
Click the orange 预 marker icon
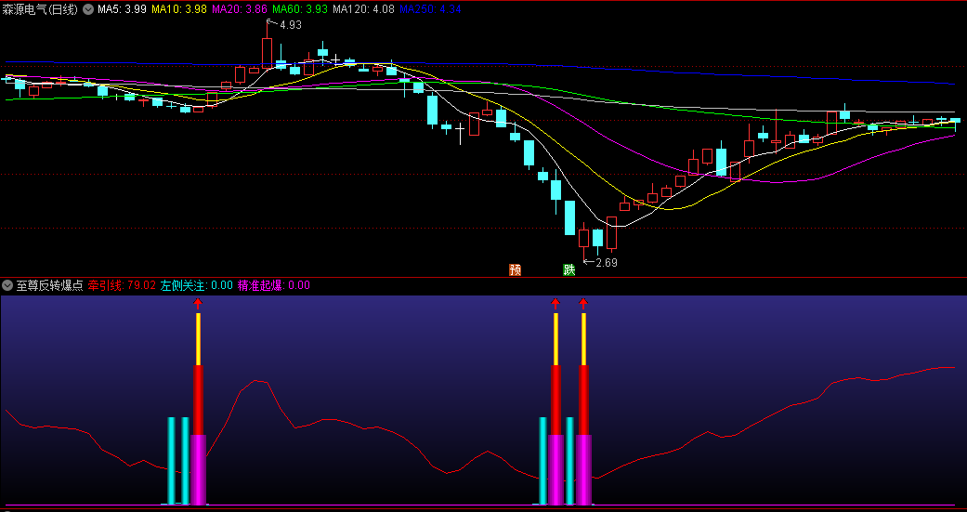pos(515,269)
